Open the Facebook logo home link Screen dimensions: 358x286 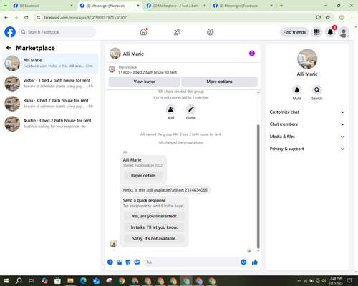point(10,32)
